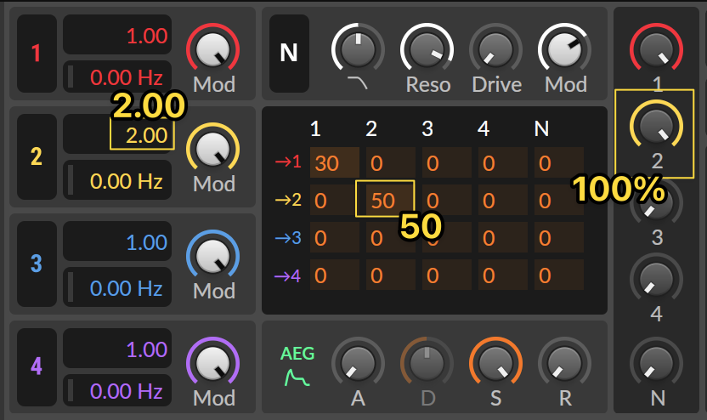Click the AEG envelope curve icon
The image size is (707, 420).
tap(297, 377)
